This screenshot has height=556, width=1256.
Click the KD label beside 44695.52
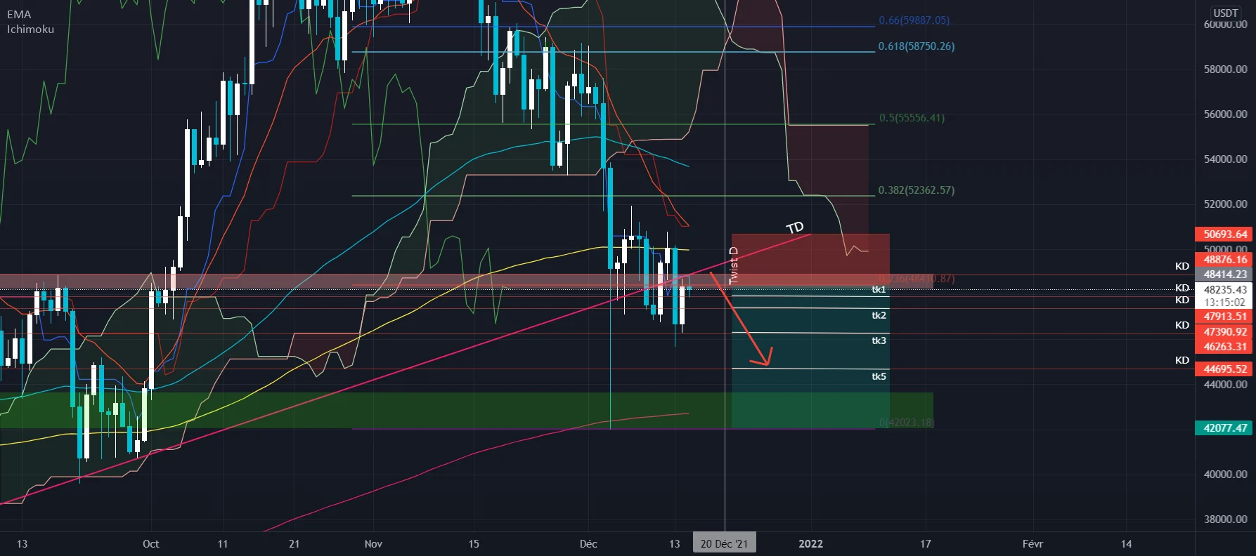pos(1182,360)
